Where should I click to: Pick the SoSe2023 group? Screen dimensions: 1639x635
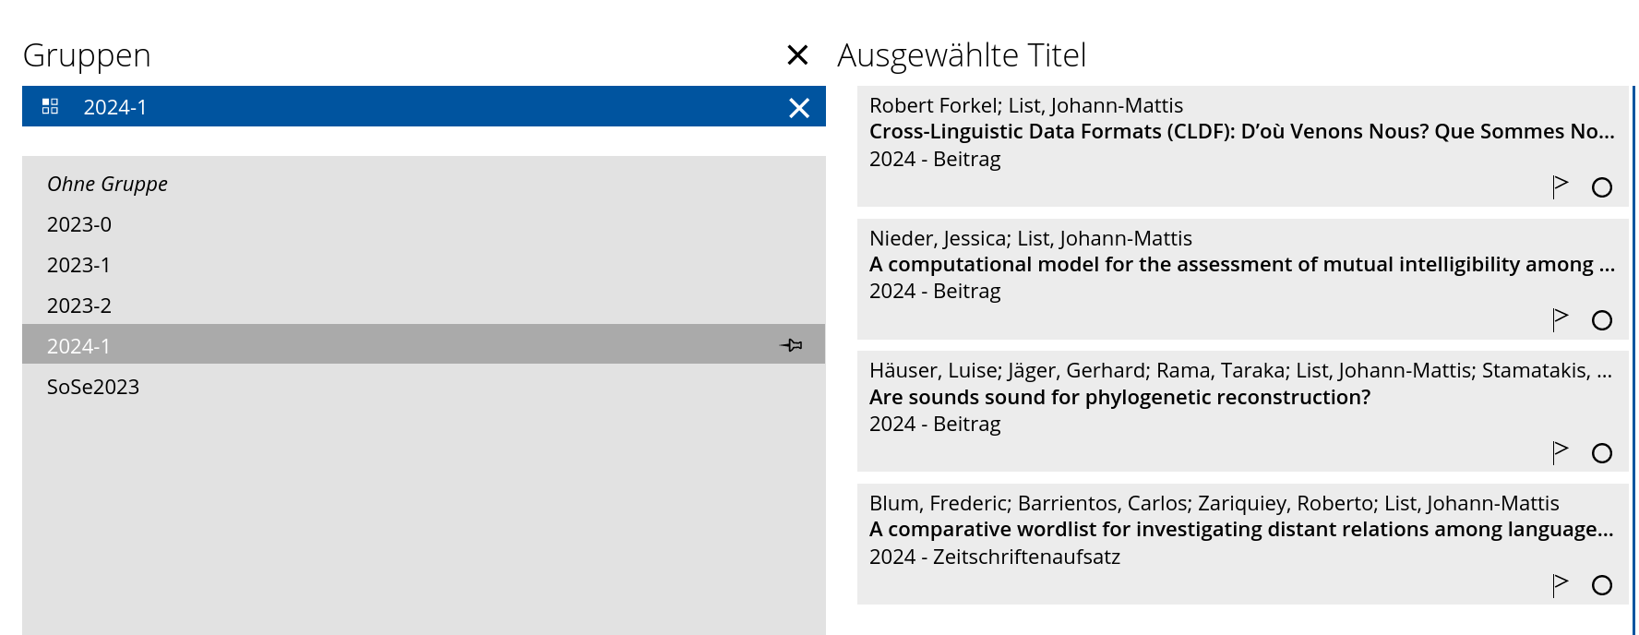(93, 387)
